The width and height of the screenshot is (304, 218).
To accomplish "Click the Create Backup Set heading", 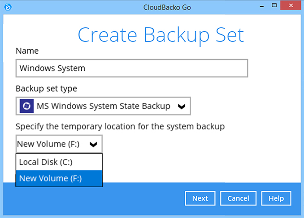I will click(161, 34).
